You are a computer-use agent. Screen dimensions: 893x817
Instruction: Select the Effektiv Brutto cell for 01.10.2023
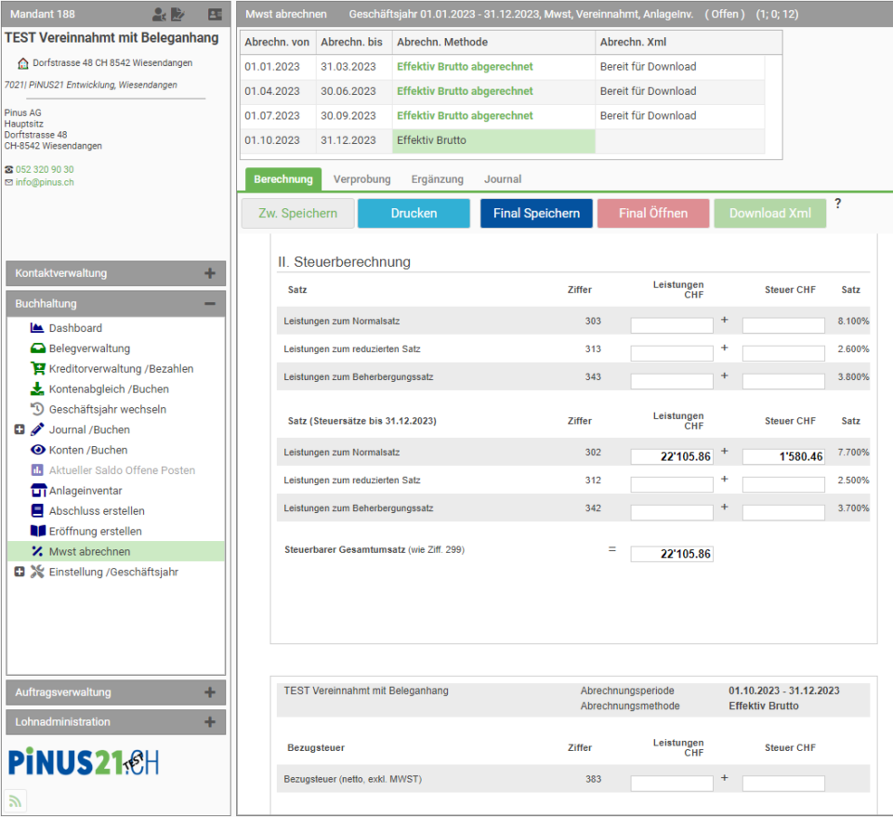click(x=493, y=140)
